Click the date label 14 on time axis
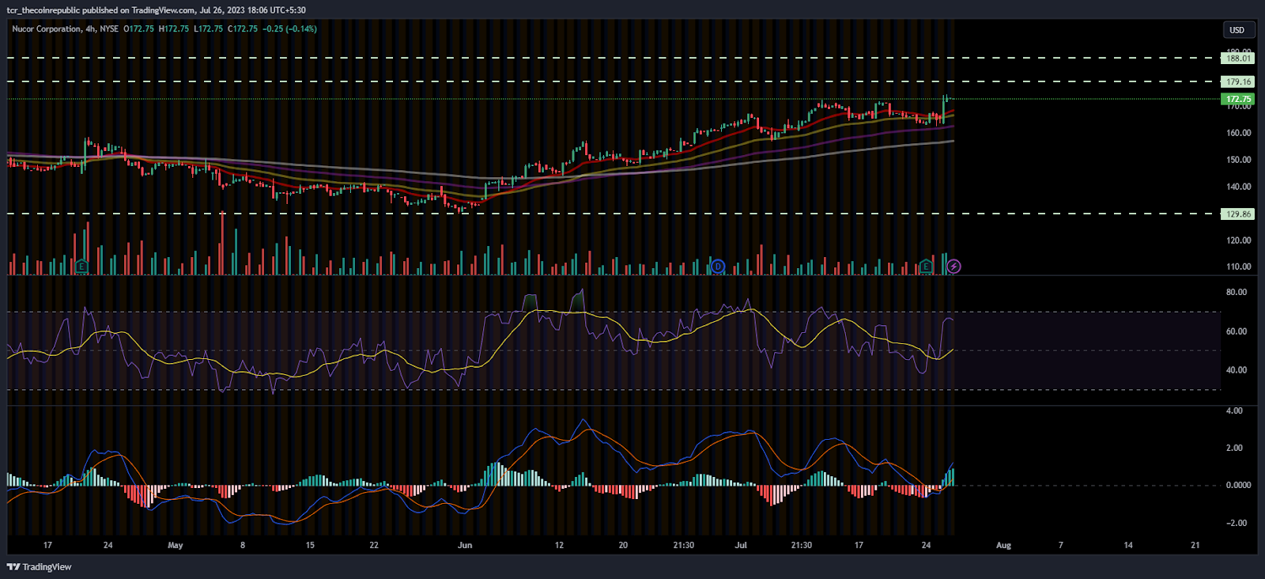Image resolution: width=1265 pixels, height=579 pixels. point(1128,545)
